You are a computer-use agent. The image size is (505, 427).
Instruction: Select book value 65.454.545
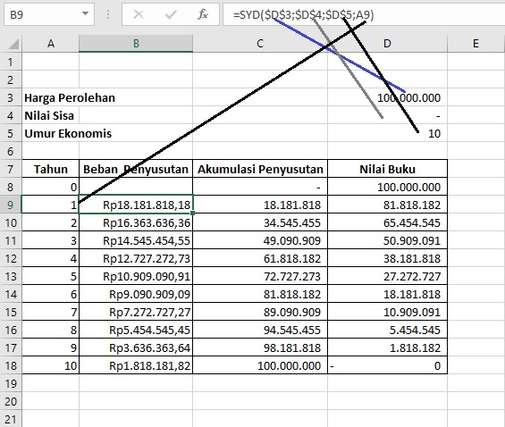[387, 222]
